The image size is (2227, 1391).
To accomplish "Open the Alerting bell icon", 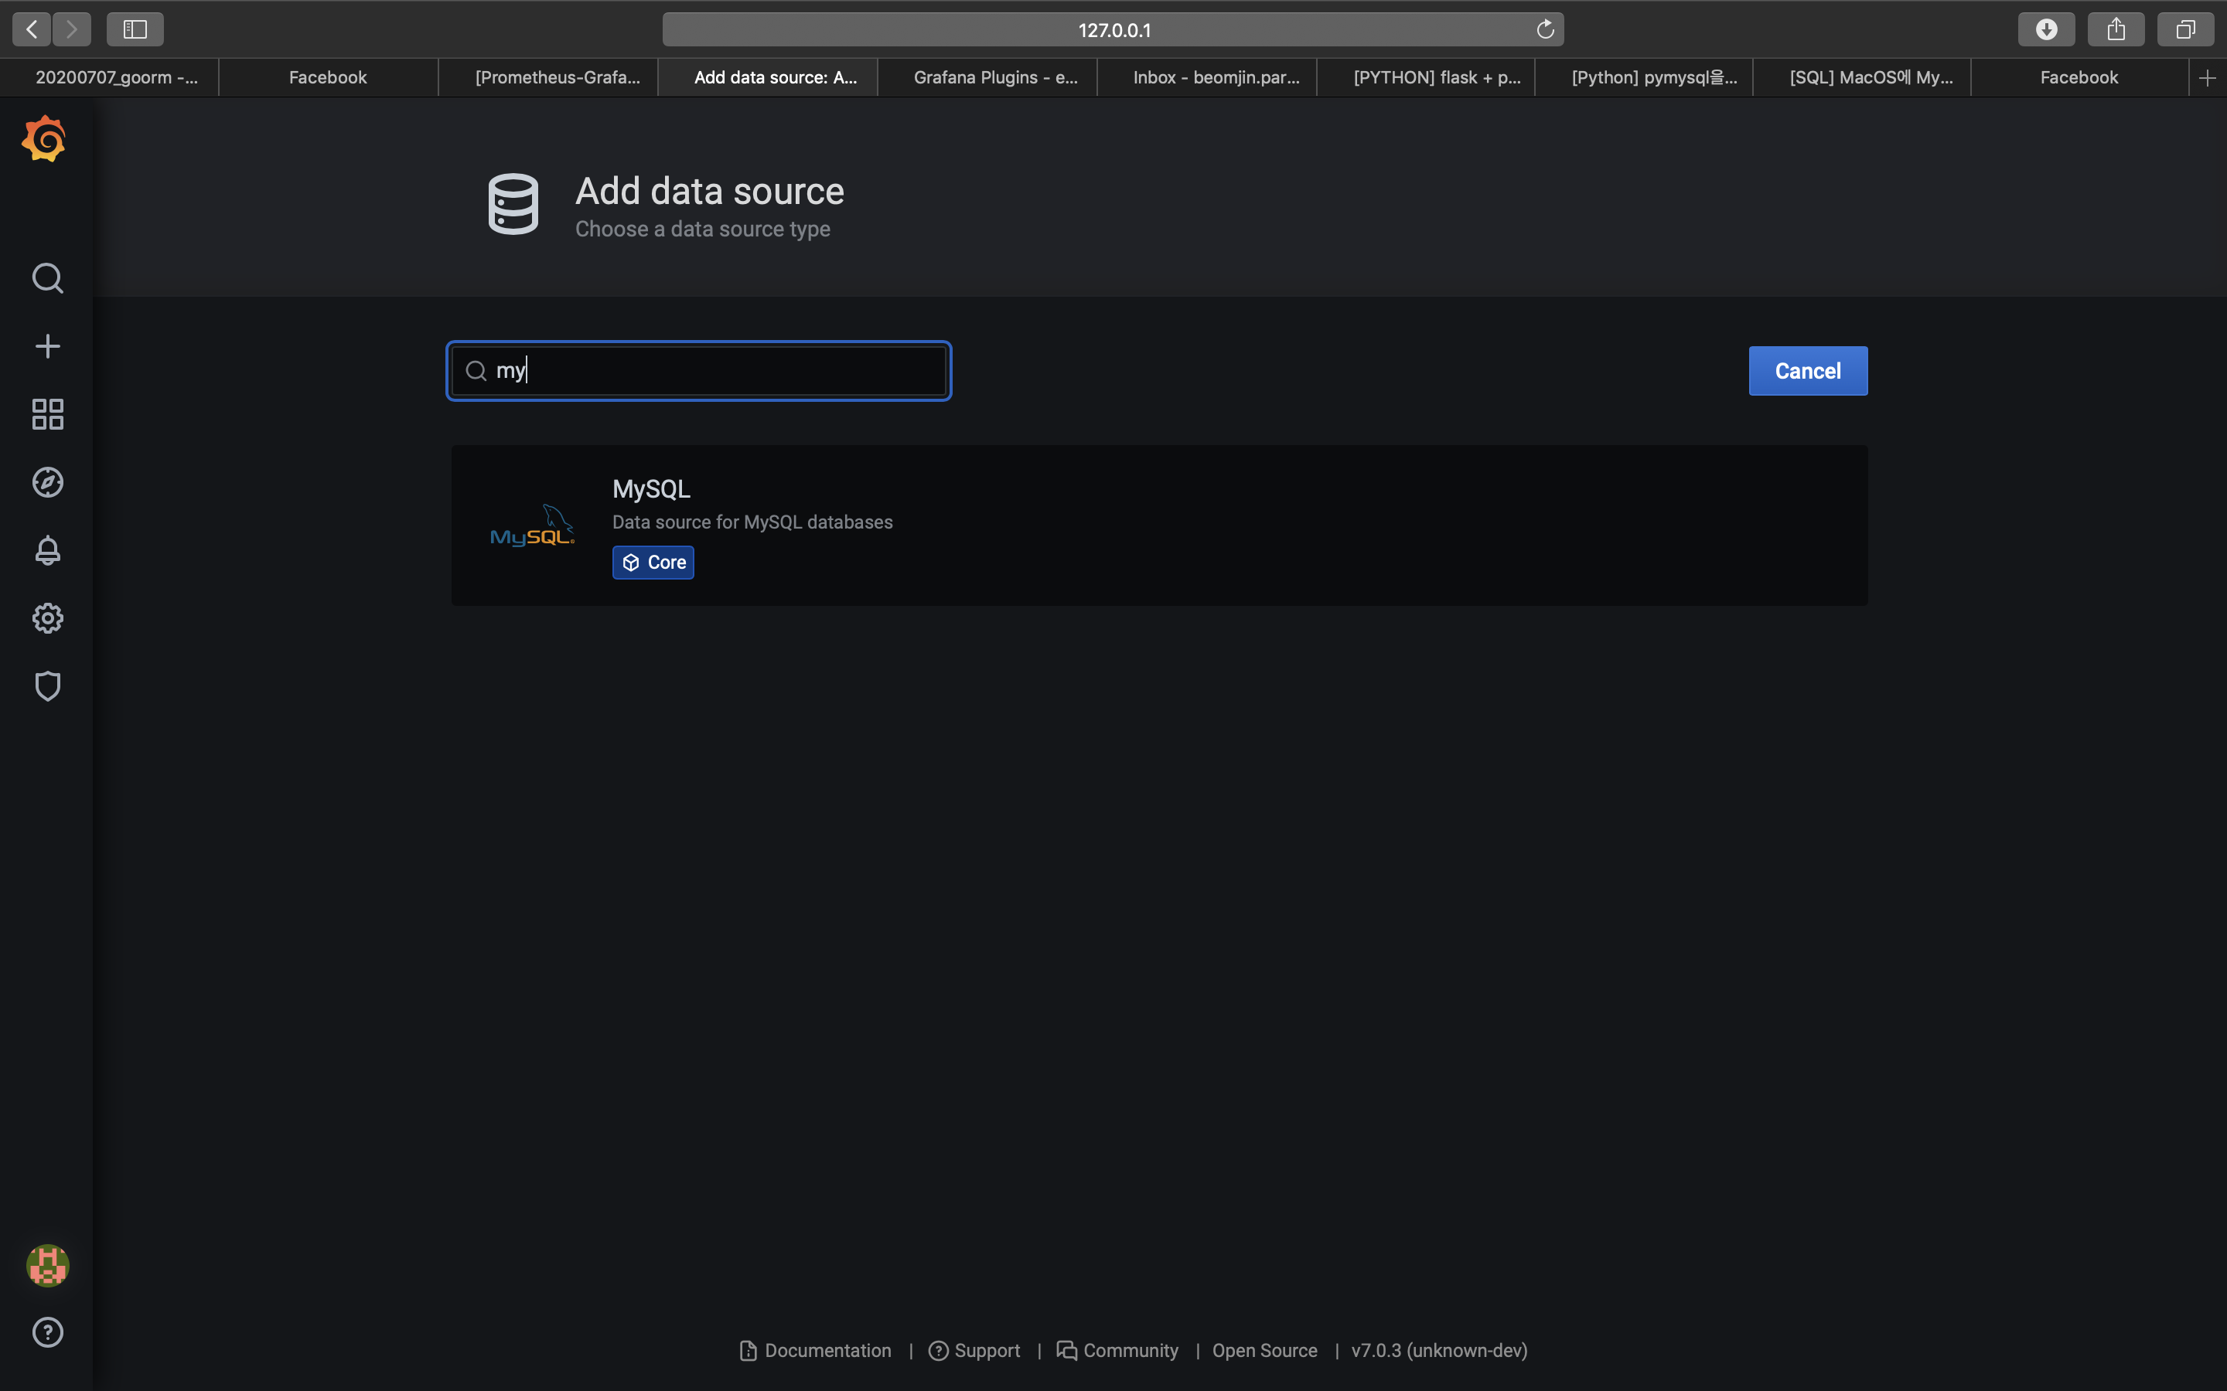I will [47, 550].
